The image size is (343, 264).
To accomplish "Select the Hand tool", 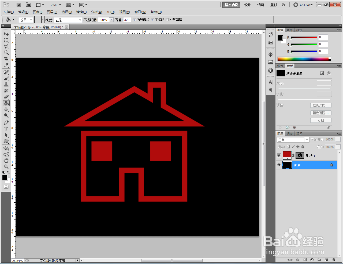I will tap(6, 160).
